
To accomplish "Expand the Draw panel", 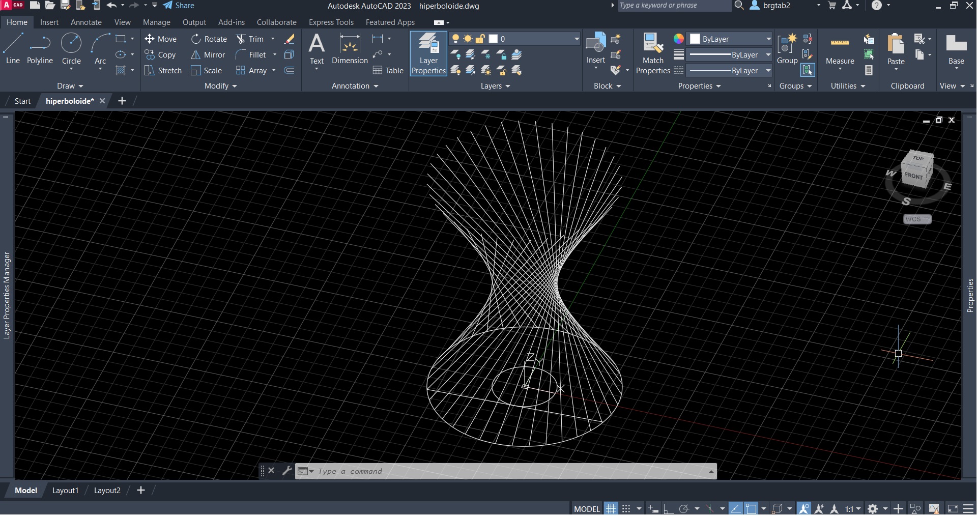I will pos(70,86).
